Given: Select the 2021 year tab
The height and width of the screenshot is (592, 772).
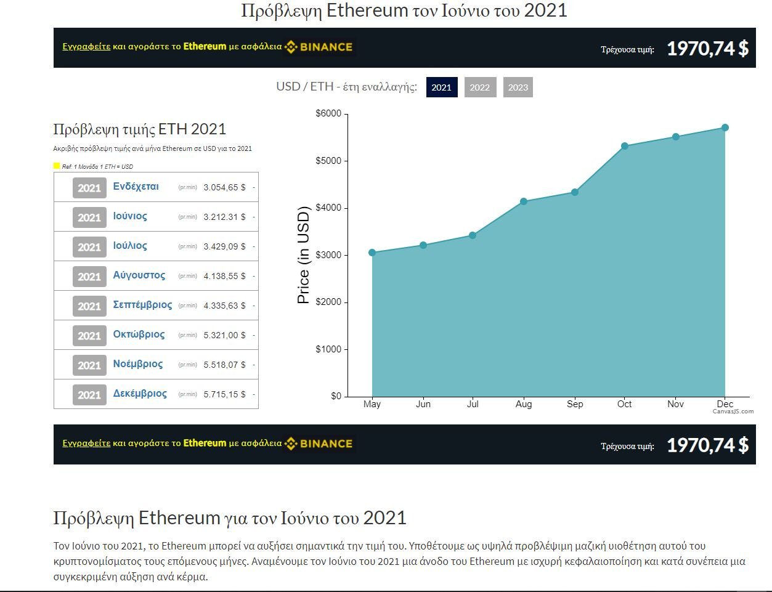Looking at the screenshot, I should (x=442, y=87).
